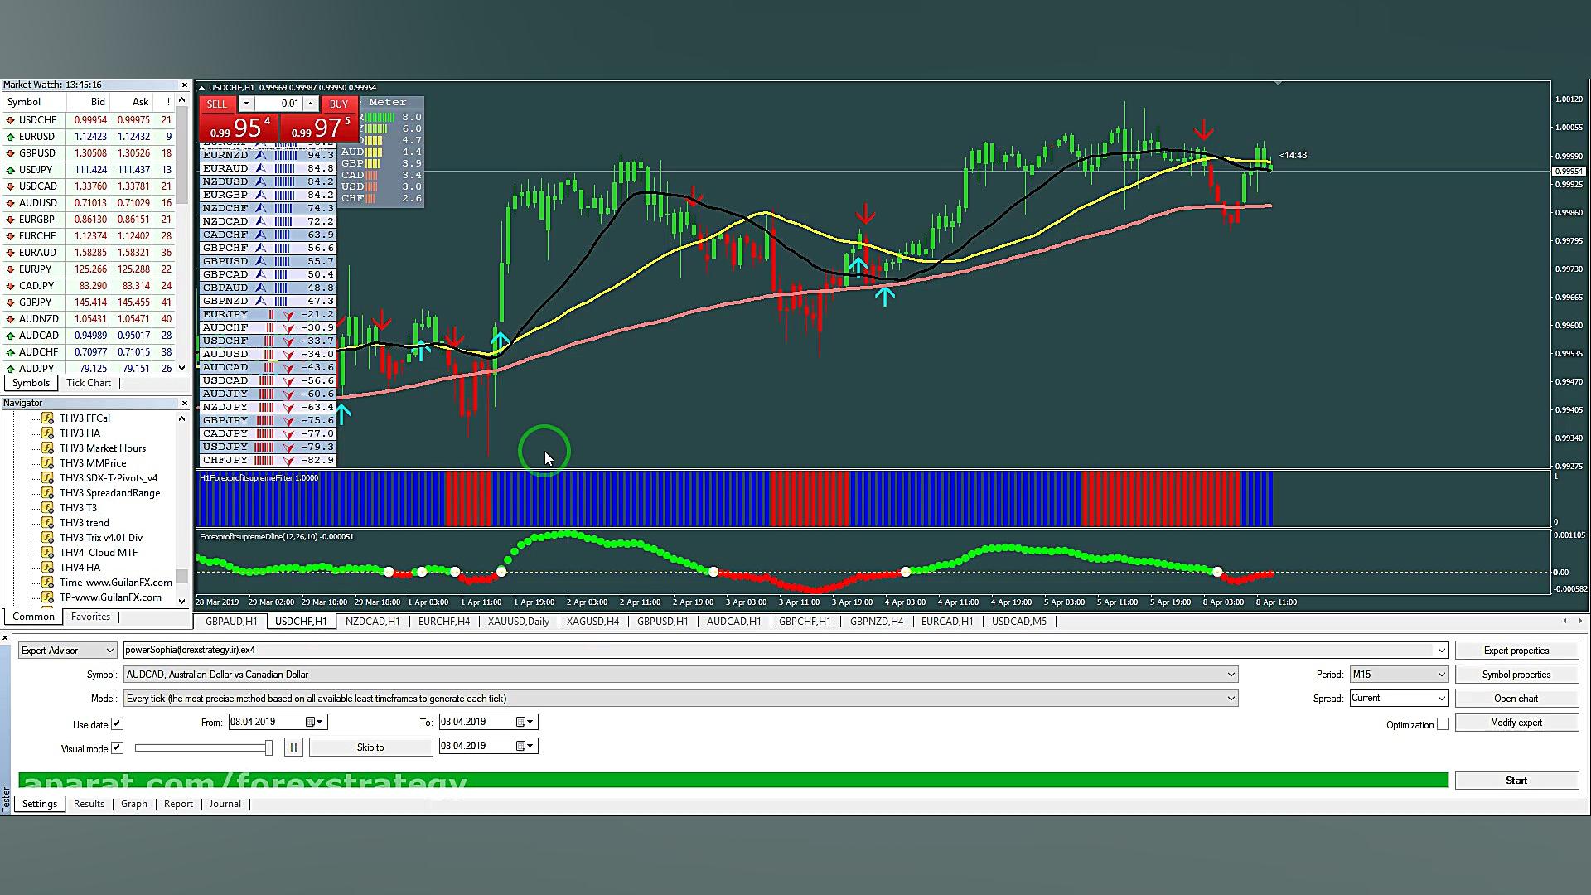Click the Expert properties button
1591x895 pixels.
click(x=1517, y=650)
